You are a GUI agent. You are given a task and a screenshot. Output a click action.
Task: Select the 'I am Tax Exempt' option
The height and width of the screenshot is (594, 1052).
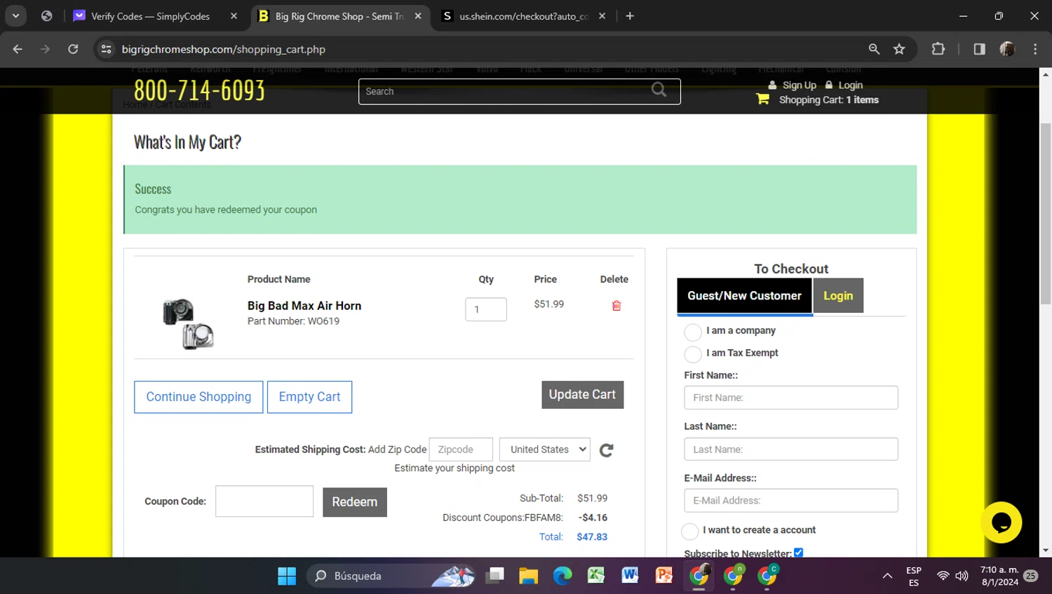(693, 354)
